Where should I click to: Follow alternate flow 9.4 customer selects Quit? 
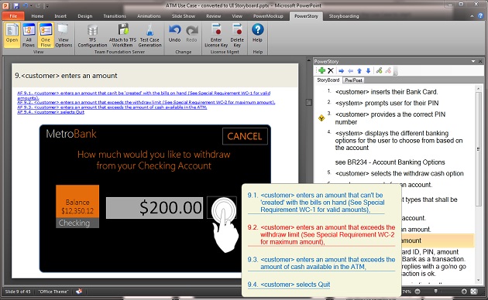point(289,285)
